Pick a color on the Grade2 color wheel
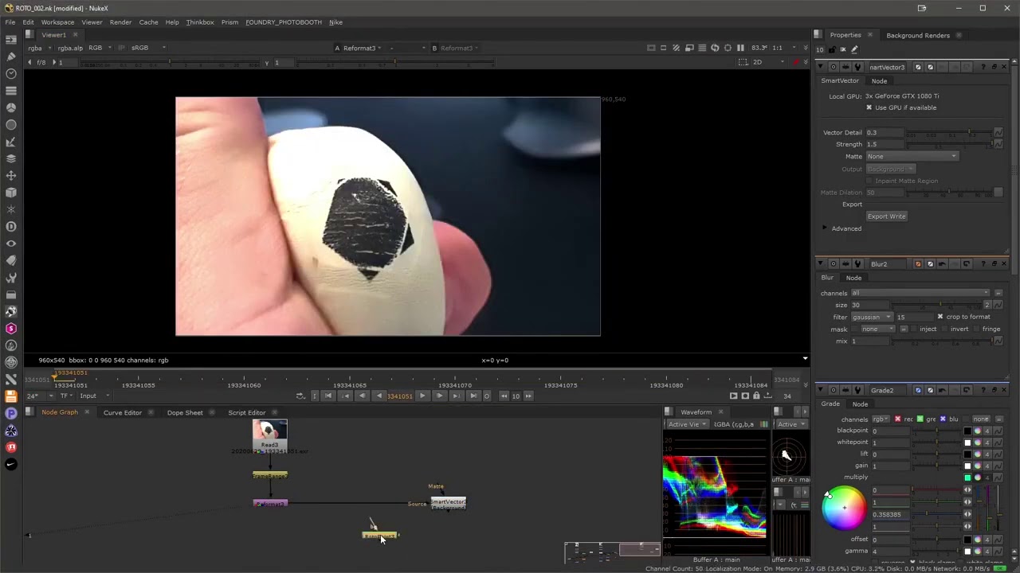The width and height of the screenshot is (1020, 573). tap(845, 507)
